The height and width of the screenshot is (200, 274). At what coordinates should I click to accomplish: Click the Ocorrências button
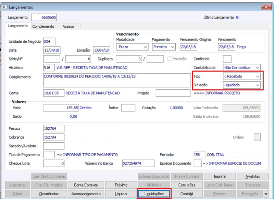pyautogui.click(x=49, y=194)
